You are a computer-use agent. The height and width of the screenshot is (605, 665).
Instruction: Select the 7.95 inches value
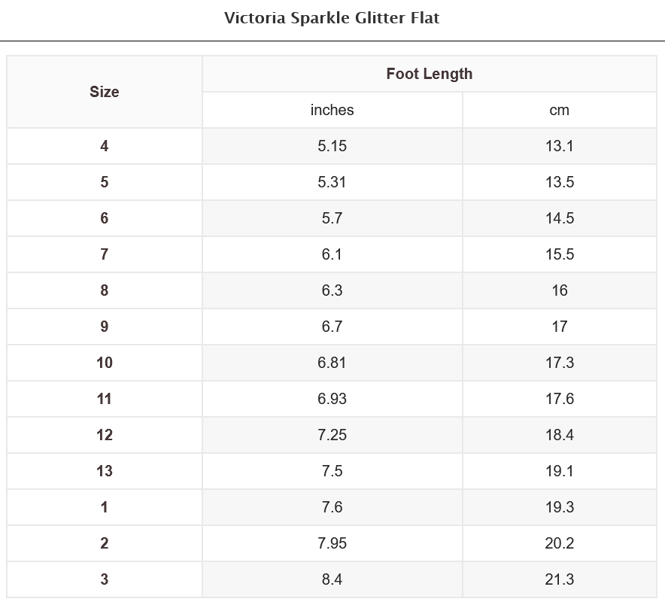coord(332,543)
